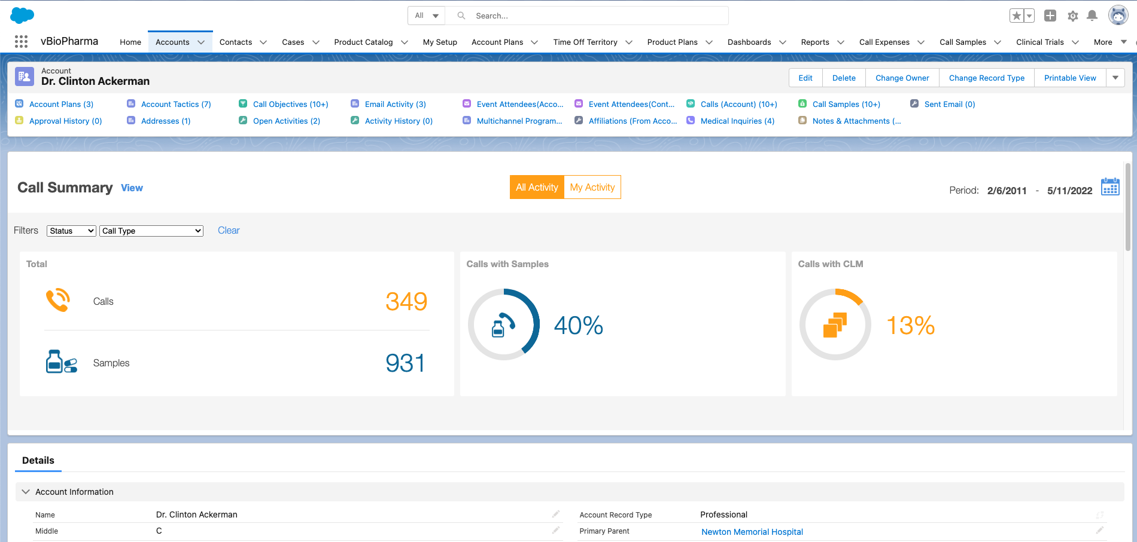Click the user avatar profile icon
This screenshot has width=1137, height=542.
click(1118, 16)
